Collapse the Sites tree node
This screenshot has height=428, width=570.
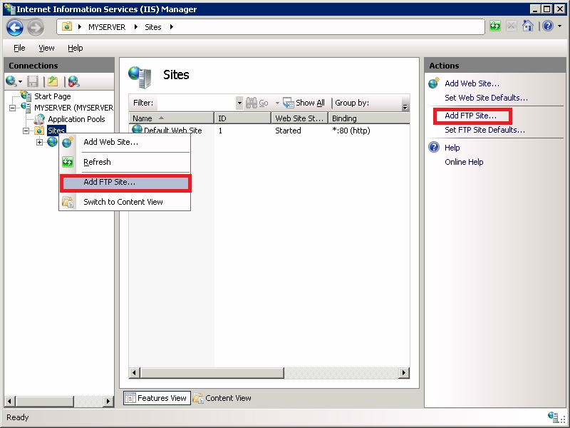pyautogui.click(x=26, y=131)
